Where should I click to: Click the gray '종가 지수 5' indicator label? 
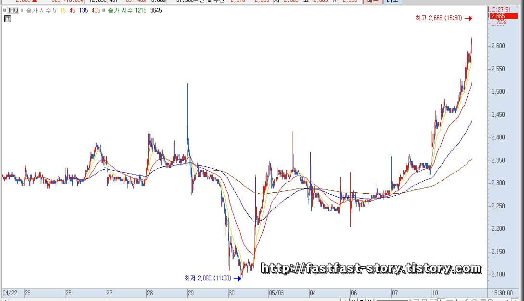(x=41, y=11)
